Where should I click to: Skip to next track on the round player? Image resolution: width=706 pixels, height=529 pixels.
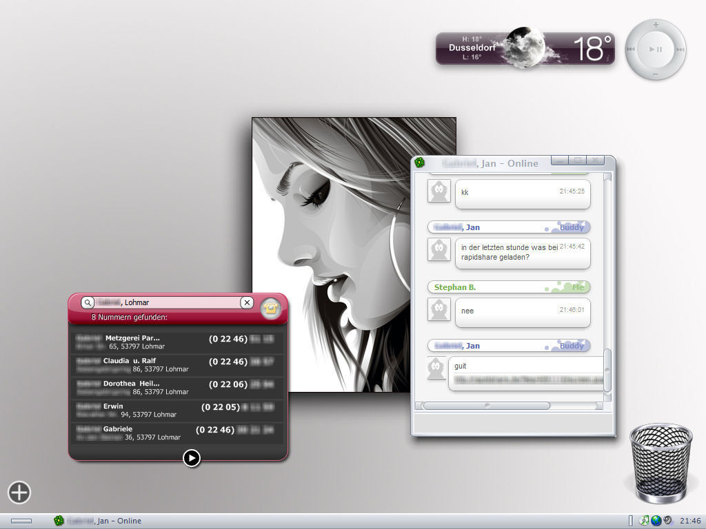coord(680,50)
